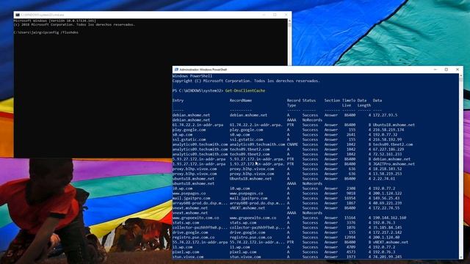
Task: Click the TimeToLive value 15164
Action: (350, 218)
